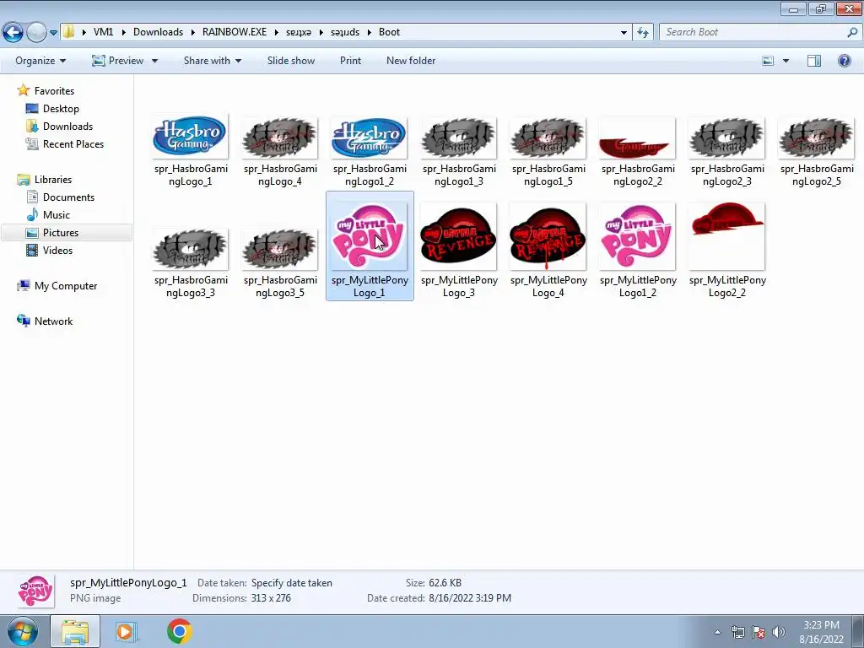Click the refresh button beside address bar
This screenshot has height=648, width=864.
coord(642,32)
